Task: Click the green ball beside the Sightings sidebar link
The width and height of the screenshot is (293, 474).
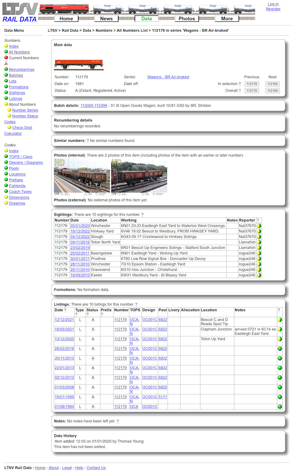Action: click(x=7, y=93)
